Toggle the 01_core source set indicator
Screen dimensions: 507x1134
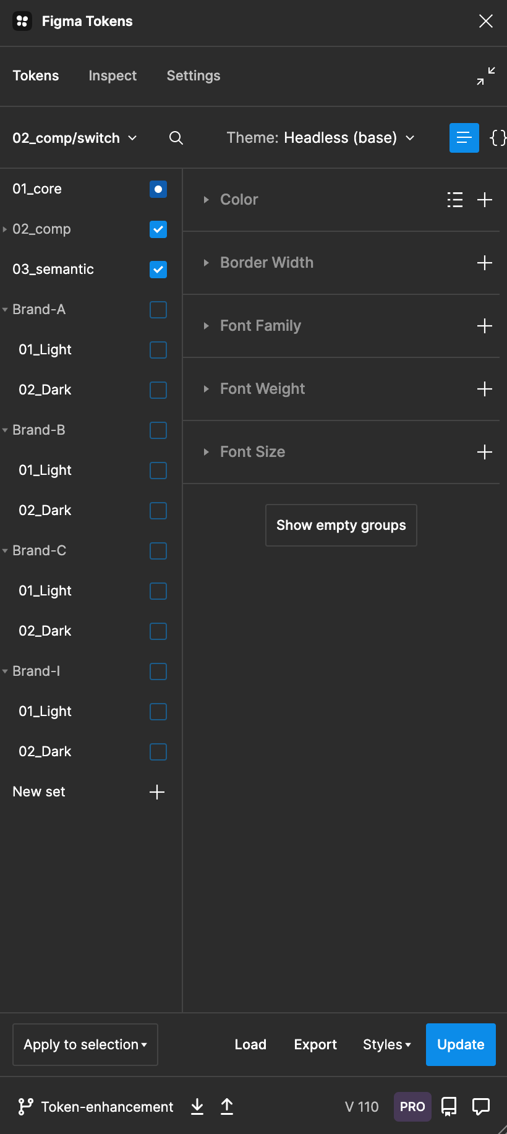(x=158, y=189)
